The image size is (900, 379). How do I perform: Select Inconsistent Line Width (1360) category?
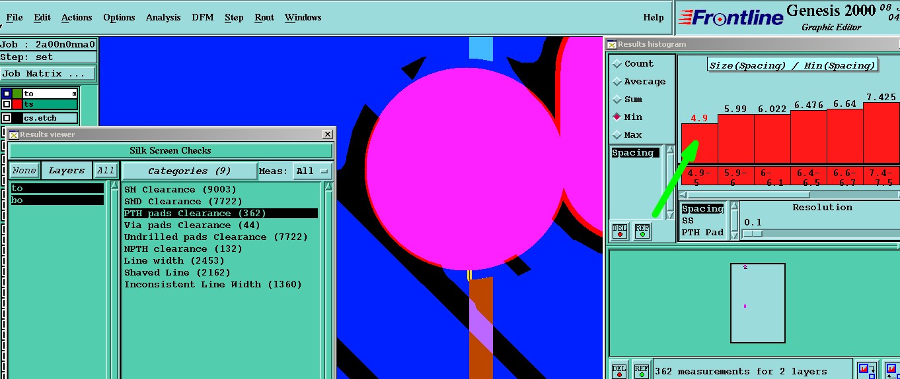[221, 285]
